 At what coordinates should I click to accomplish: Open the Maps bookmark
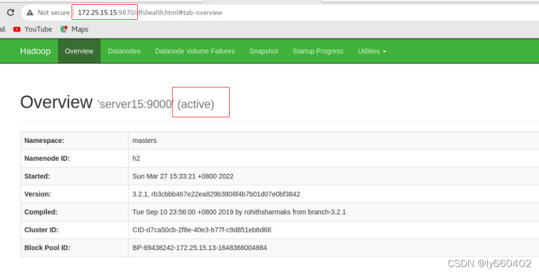[x=75, y=29]
